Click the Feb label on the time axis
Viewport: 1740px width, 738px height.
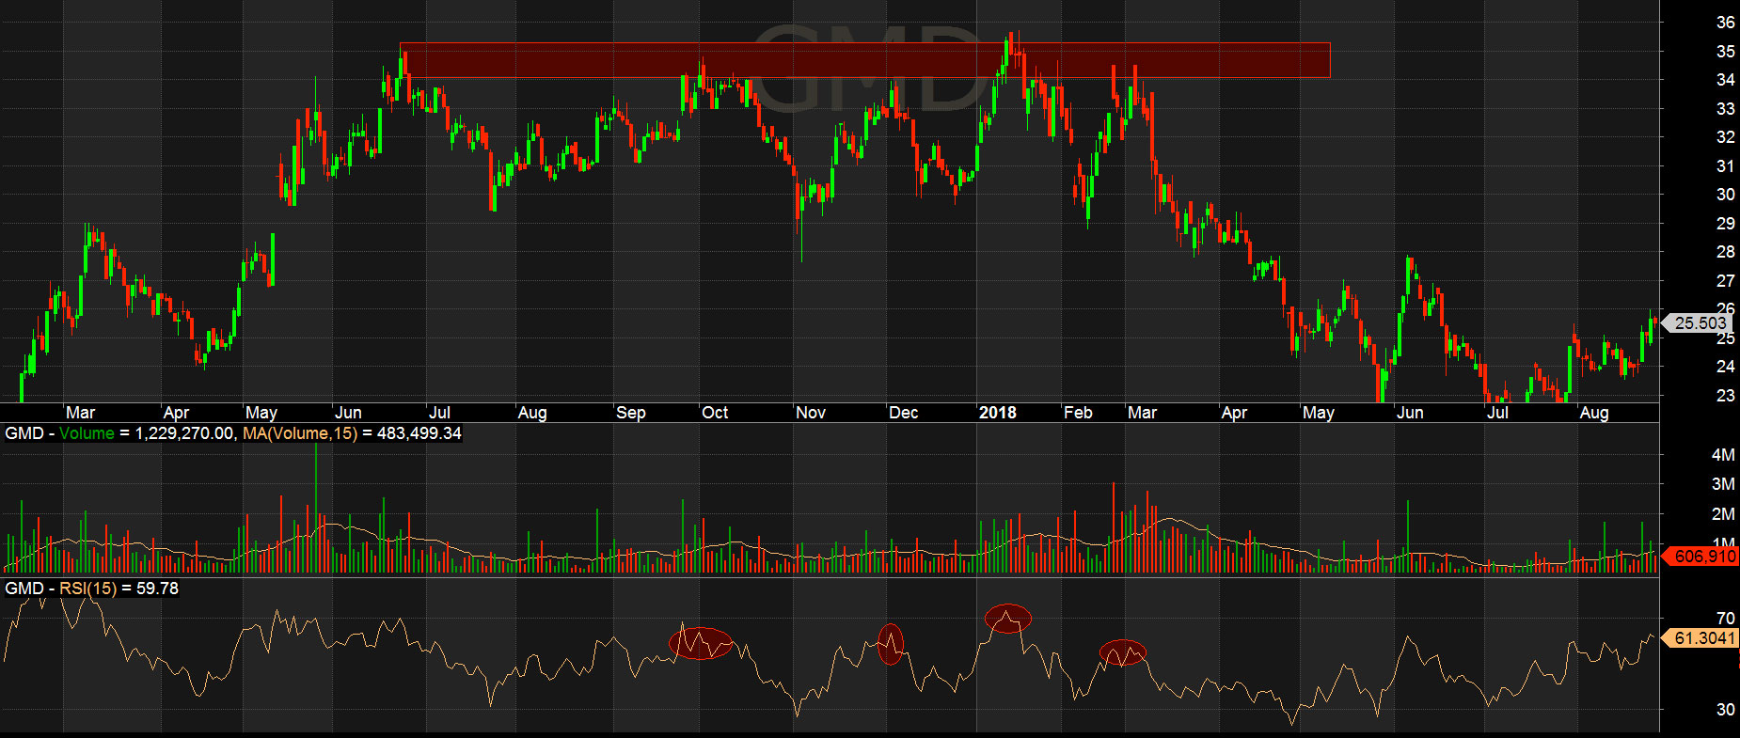point(1078,413)
